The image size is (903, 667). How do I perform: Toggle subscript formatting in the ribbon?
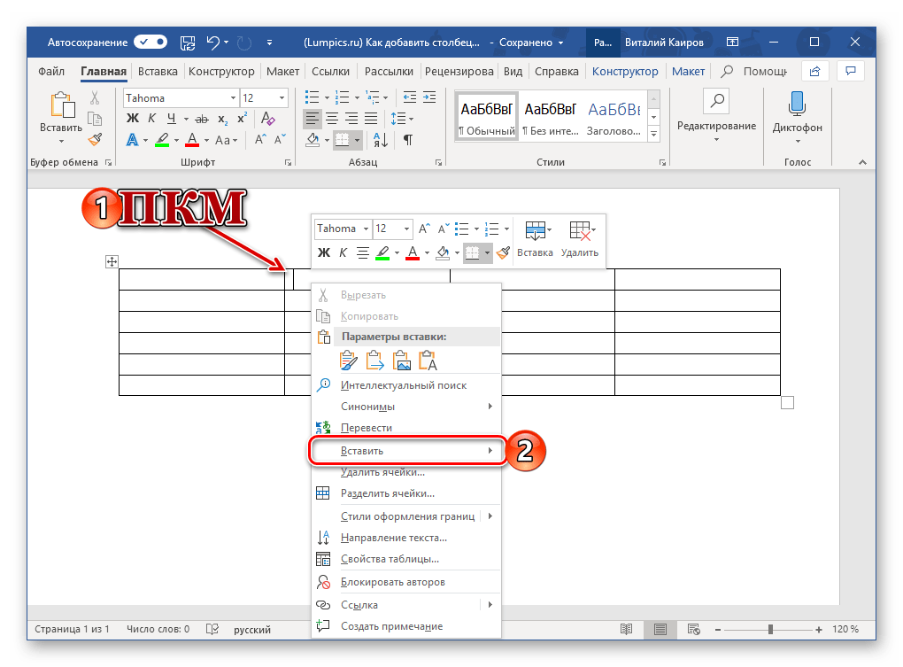(x=222, y=119)
